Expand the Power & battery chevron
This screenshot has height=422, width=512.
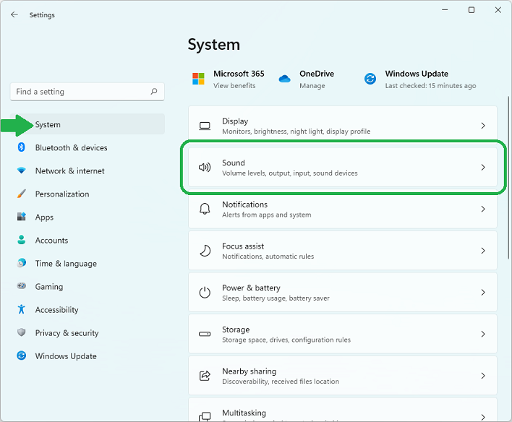pyautogui.click(x=483, y=293)
